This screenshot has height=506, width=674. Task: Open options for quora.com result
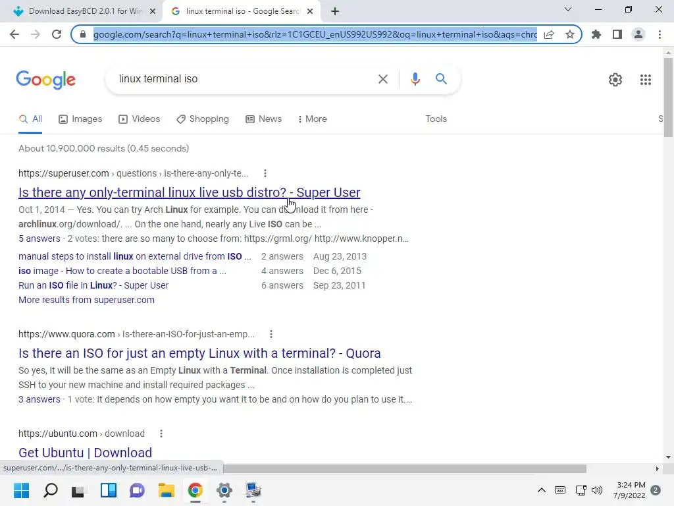(x=271, y=334)
